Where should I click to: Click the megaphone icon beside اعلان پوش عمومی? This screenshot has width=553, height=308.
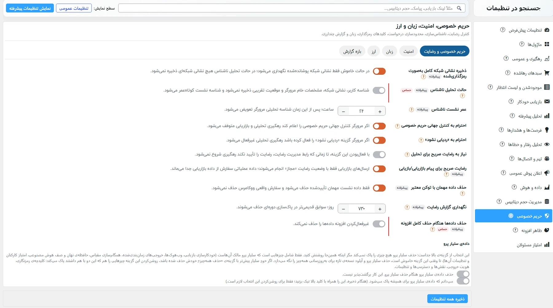(547, 173)
